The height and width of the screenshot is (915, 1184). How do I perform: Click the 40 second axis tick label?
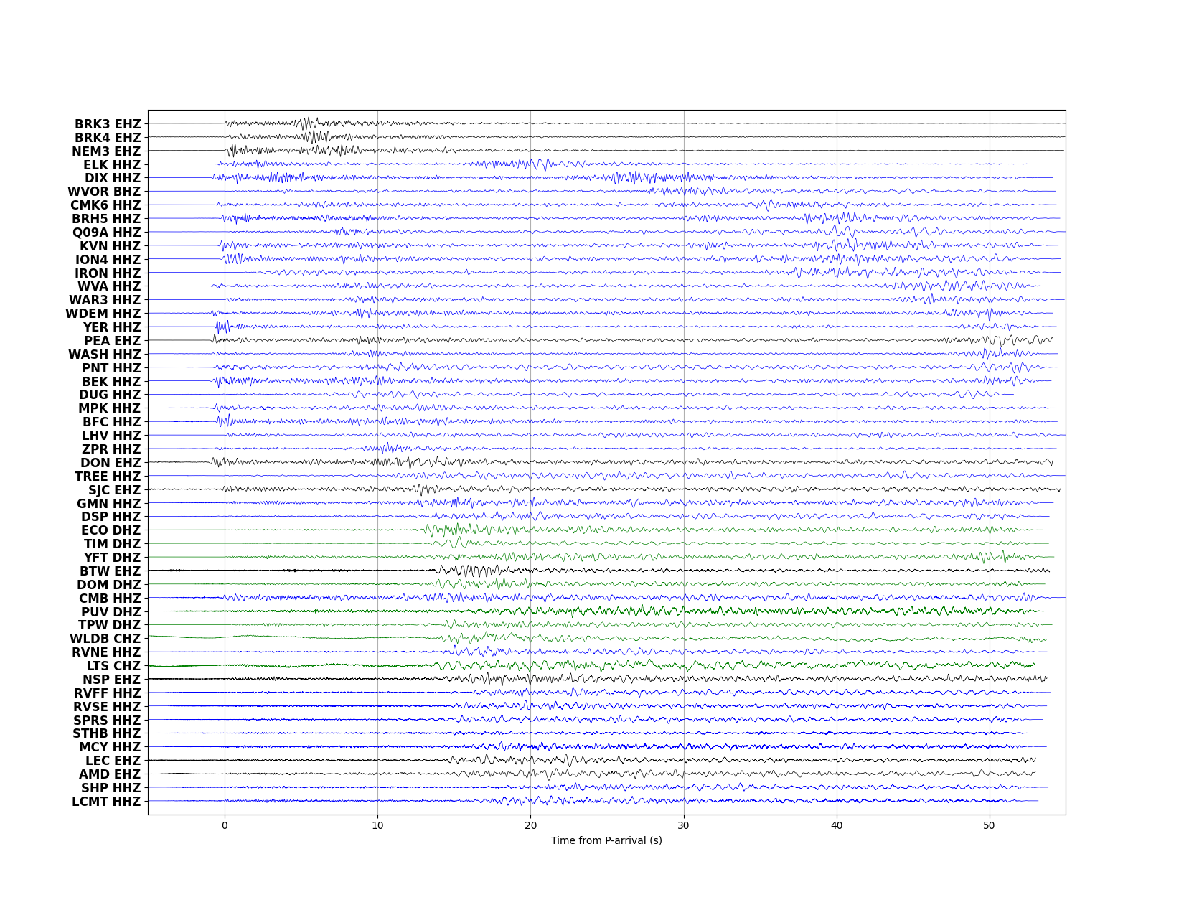click(x=837, y=825)
